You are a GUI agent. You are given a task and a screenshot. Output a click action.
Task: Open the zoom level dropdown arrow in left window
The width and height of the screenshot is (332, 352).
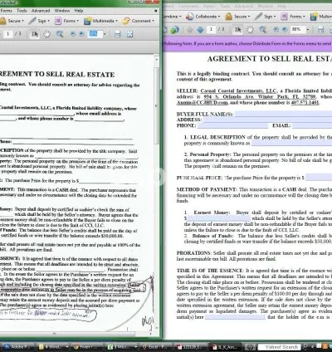point(105,34)
